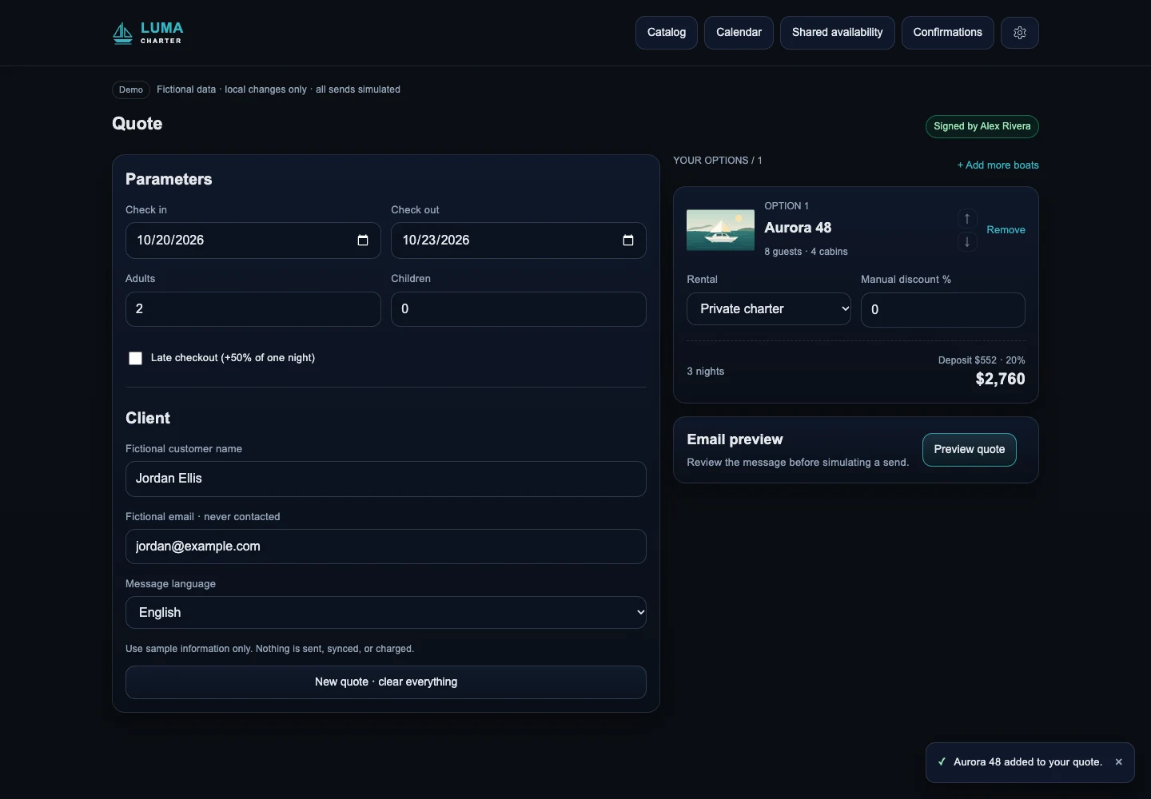Click Preview quote button

click(x=970, y=450)
